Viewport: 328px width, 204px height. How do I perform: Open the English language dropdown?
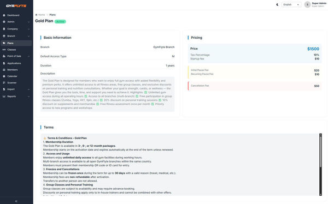(x=291, y=4)
